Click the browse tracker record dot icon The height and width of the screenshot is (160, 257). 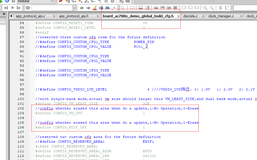[12, 8]
